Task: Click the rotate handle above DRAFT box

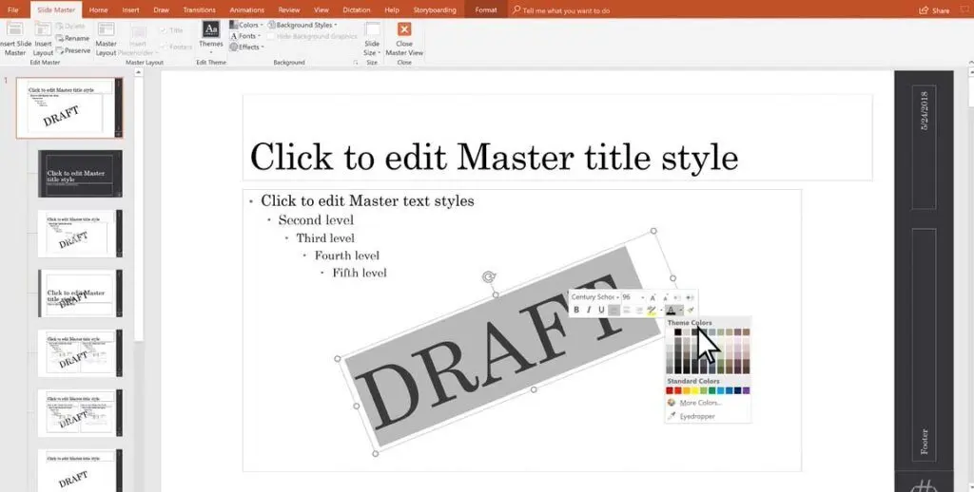Action: pos(489,276)
